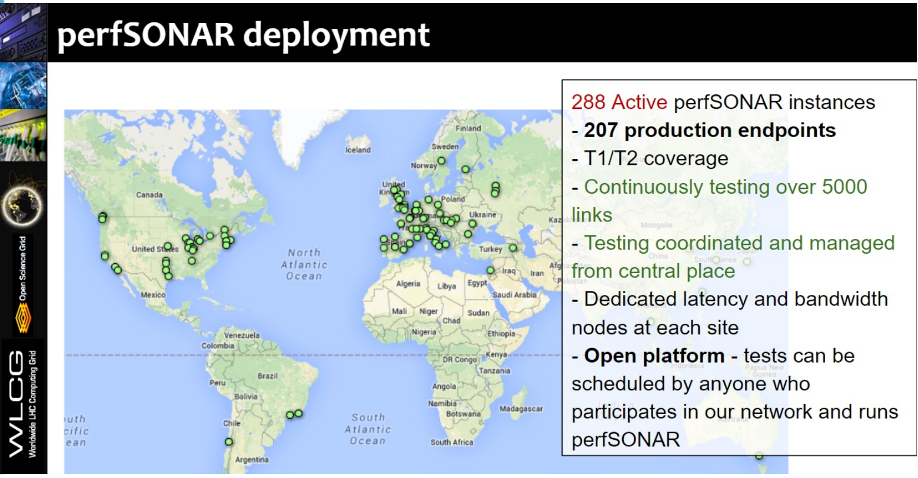Click the map marker over South Korea

click(716, 260)
